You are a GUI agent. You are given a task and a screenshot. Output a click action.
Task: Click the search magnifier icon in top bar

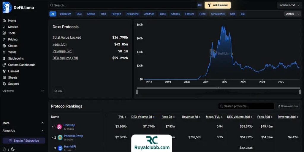tap(52, 5)
